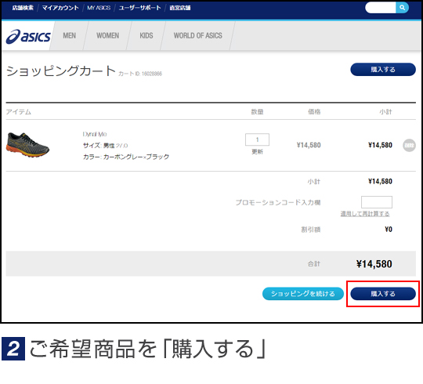Open MY ASICS link
Screen dimensions: 423x384
point(99,8)
